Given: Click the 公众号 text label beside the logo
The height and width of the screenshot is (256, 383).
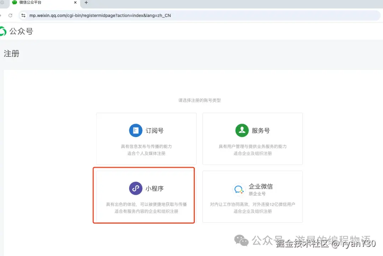Looking at the screenshot, I should (x=22, y=32).
